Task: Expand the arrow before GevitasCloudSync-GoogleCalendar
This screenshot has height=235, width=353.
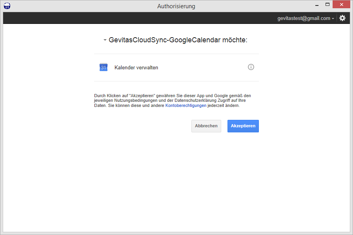Action: coord(105,40)
